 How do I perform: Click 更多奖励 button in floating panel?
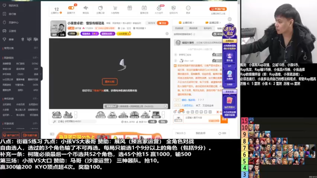coord(229,92)
